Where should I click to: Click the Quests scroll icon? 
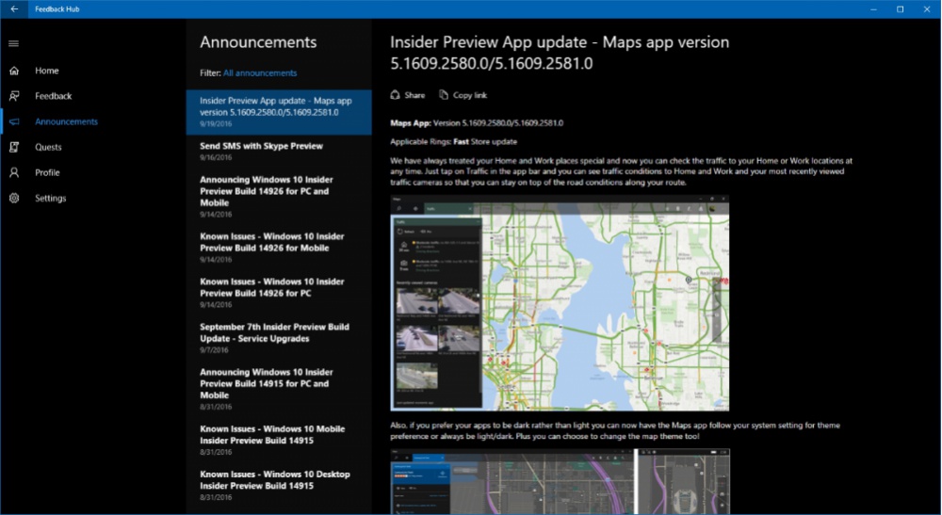[14, 147]
